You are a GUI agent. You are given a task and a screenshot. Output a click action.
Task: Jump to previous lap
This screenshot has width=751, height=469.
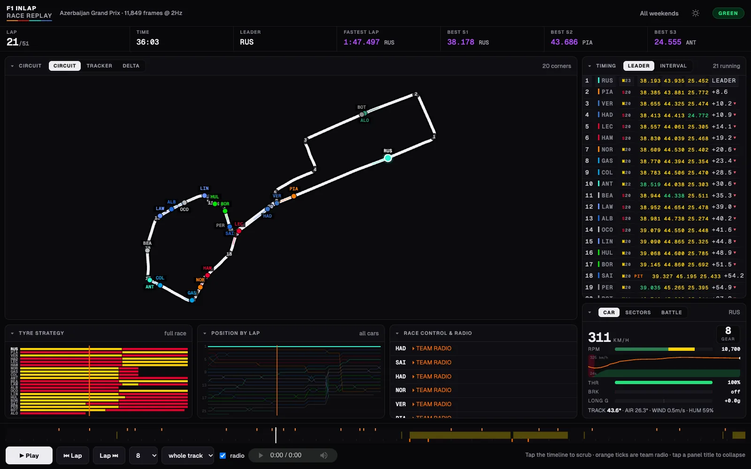(73, 455)
